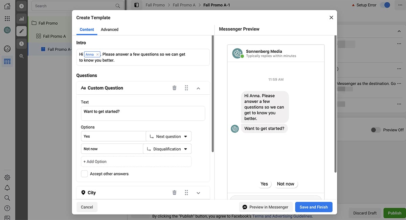Collapse the Custom Question section

pos(198,88)
